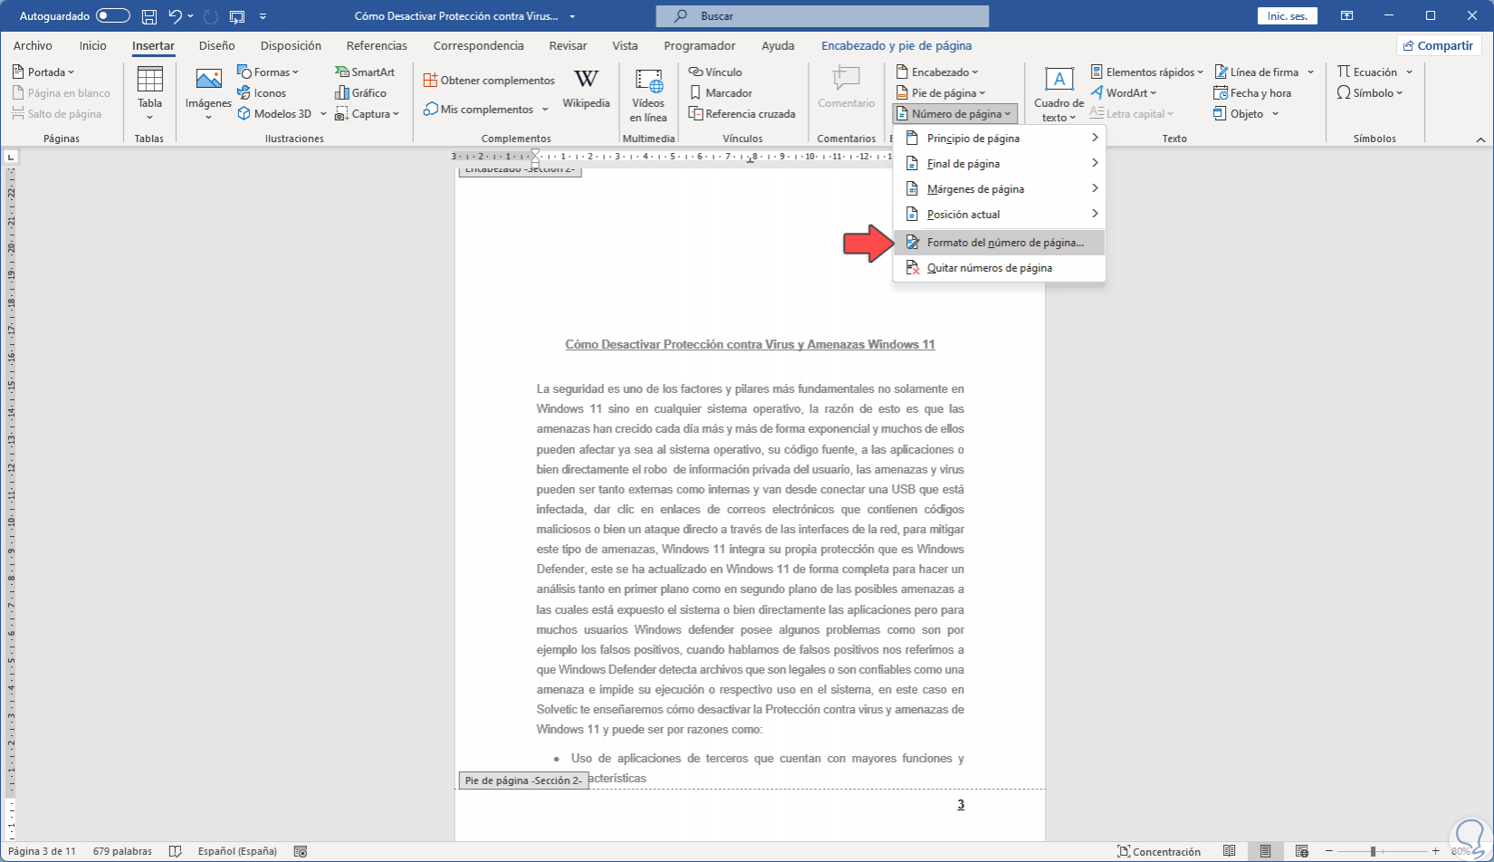
Task: Open the Portada cover page menu
Action: click(x=43, y=72)
